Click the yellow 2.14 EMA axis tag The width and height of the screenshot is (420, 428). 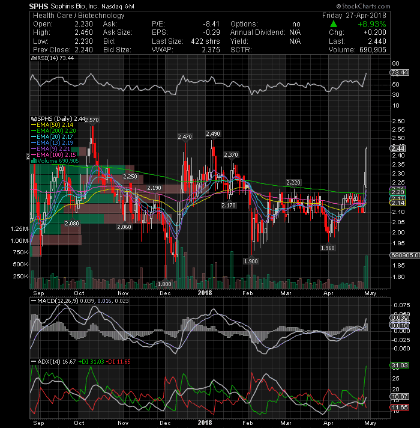coord(398,203)
